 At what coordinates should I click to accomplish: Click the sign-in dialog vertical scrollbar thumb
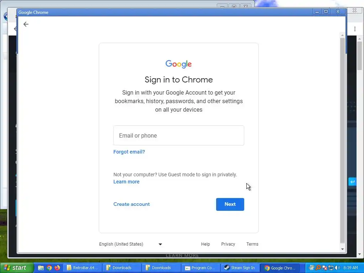tap(342, 140)
